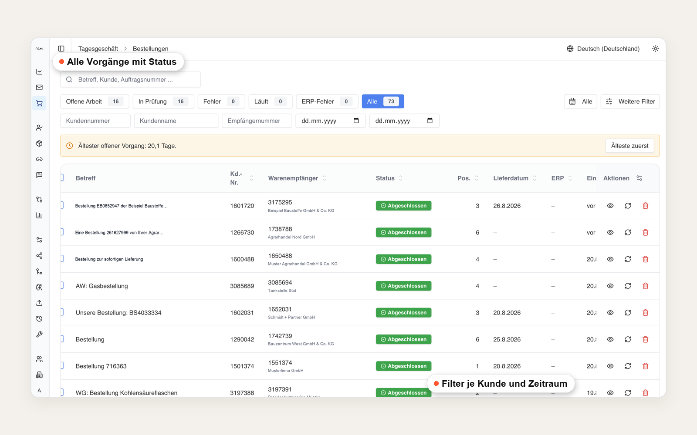Select the Alle 73 filter tab
697x435 pixels.
(383, 101)
